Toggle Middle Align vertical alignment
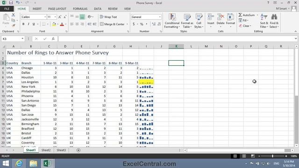Viewport: 299px width, 168px height. [77, 17]
